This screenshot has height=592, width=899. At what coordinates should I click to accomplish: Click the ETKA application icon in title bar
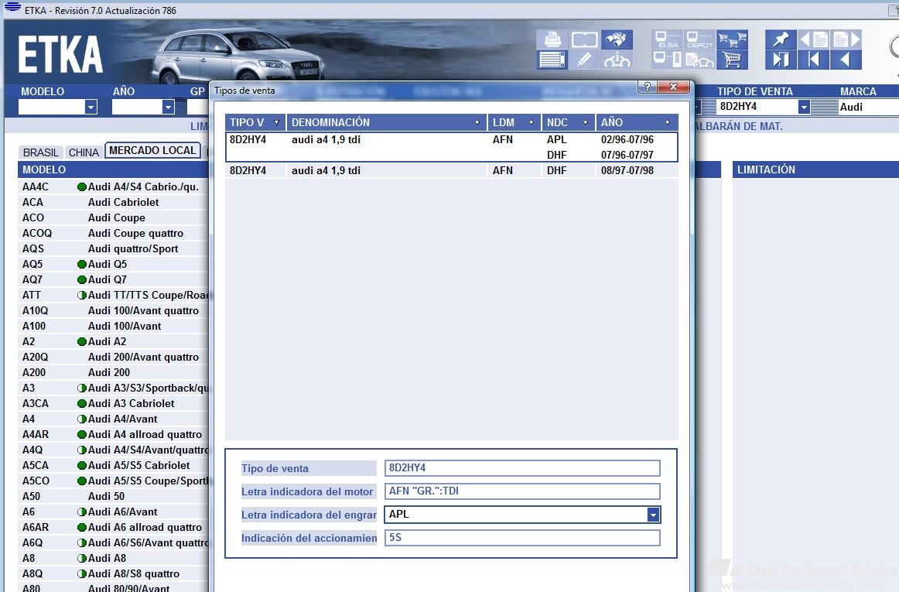[x=12, y=8]
